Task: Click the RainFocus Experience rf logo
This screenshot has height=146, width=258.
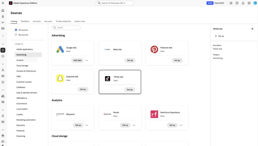Action: click(x=154, y=114)
